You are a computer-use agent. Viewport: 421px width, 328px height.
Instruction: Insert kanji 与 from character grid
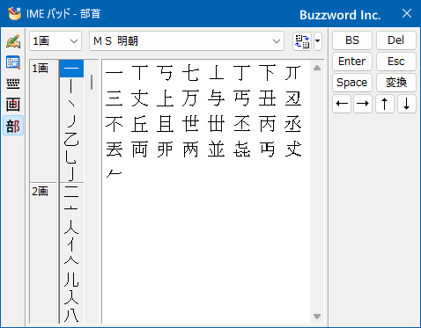(216, 98)
